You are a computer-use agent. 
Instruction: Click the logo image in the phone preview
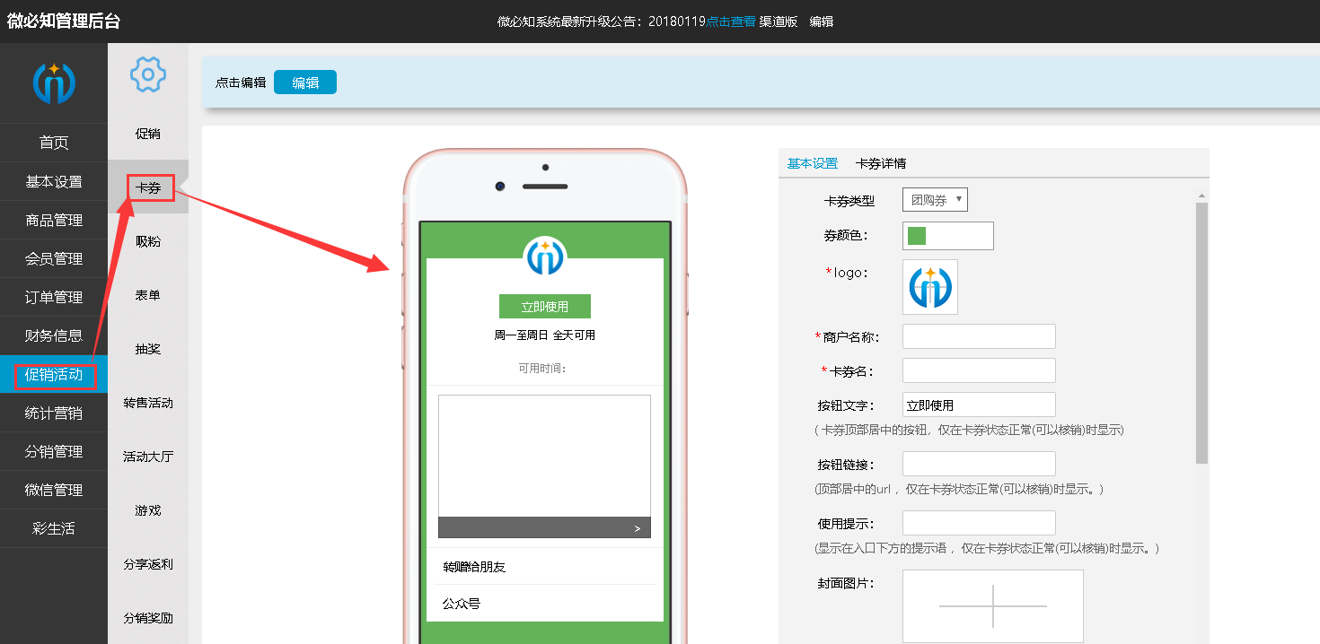[545, 257]
